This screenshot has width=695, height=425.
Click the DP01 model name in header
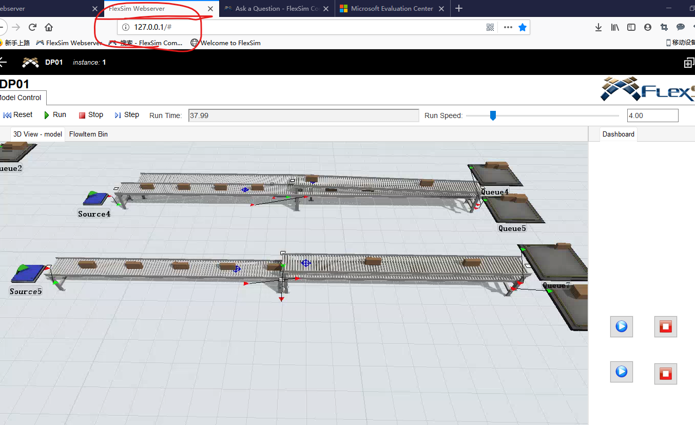point(54,62)
